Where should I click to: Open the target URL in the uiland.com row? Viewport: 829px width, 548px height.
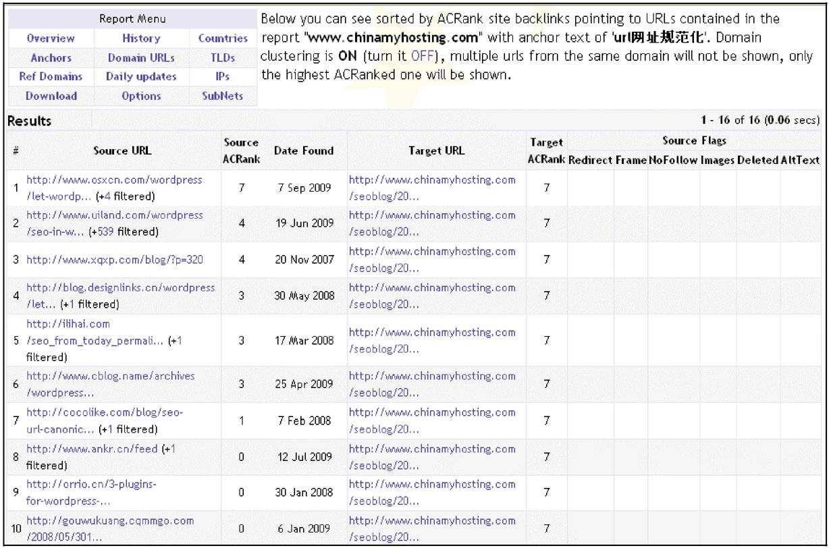point(432,223)
